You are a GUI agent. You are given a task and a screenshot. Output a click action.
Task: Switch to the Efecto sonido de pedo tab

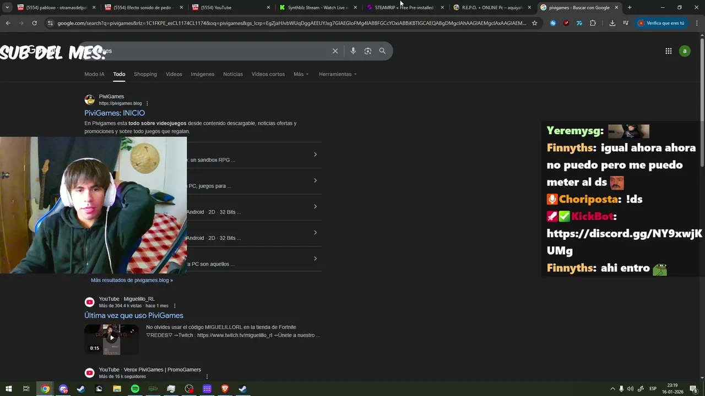[x=144, y=8]
